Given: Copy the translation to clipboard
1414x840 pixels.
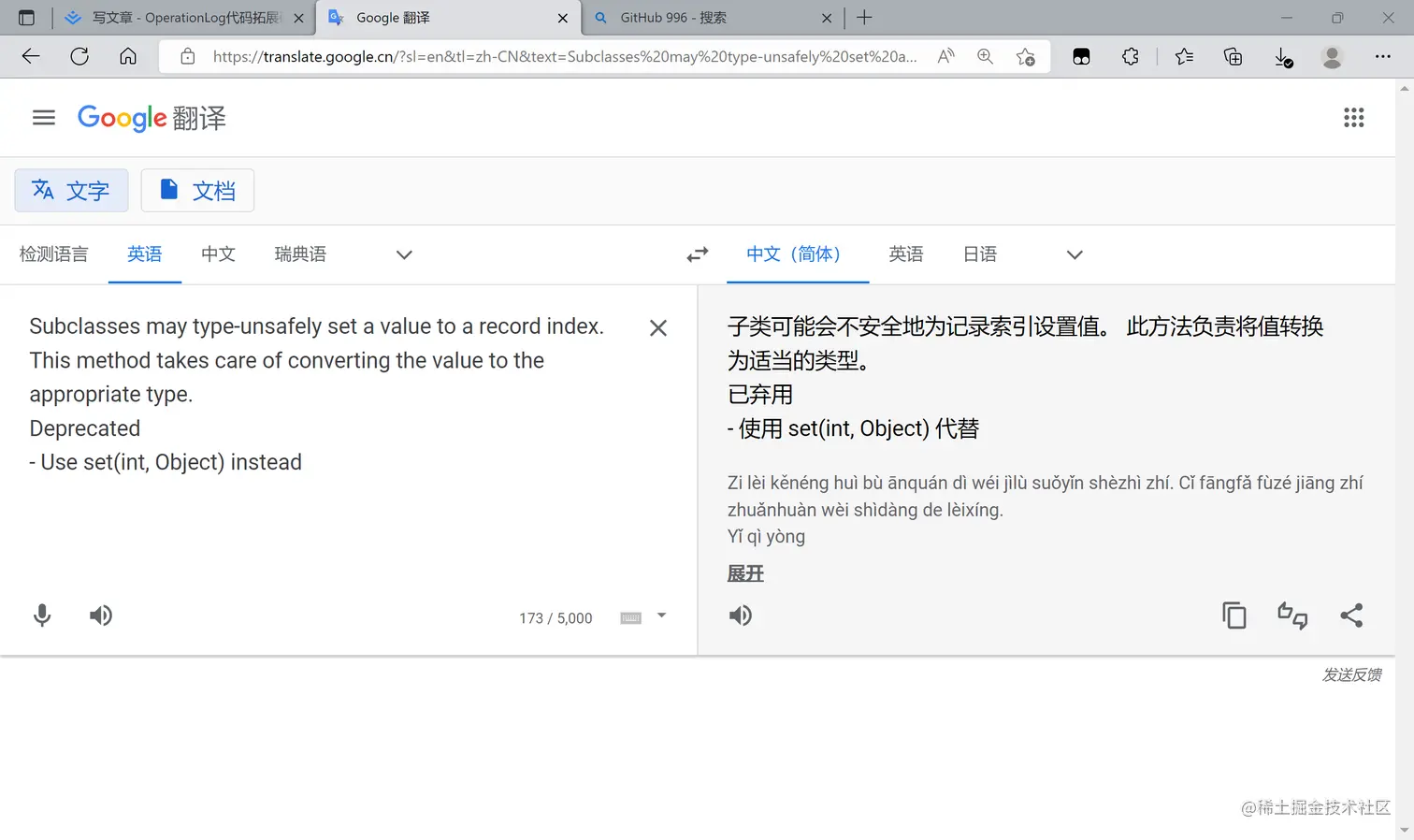Looking at the screenshot, I should [x=1234, y=616].
